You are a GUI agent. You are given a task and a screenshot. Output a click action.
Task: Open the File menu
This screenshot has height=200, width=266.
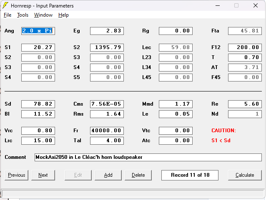[8, 15]
